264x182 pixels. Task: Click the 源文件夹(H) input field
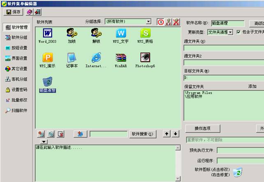tap(224, 48)
